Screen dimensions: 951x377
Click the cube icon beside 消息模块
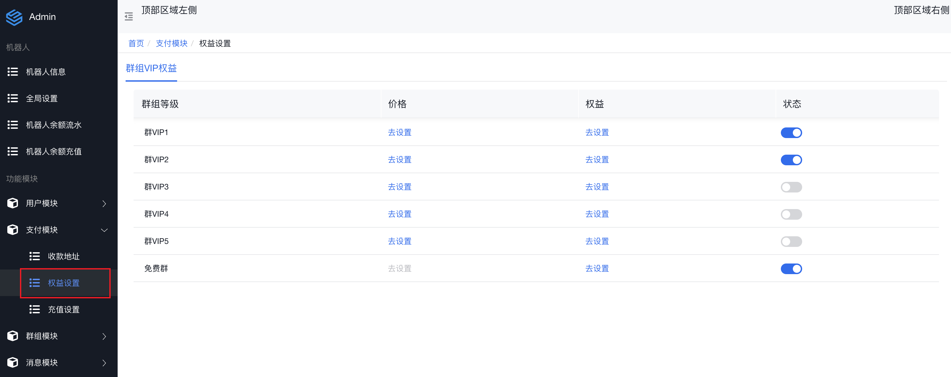click(13, 363)
